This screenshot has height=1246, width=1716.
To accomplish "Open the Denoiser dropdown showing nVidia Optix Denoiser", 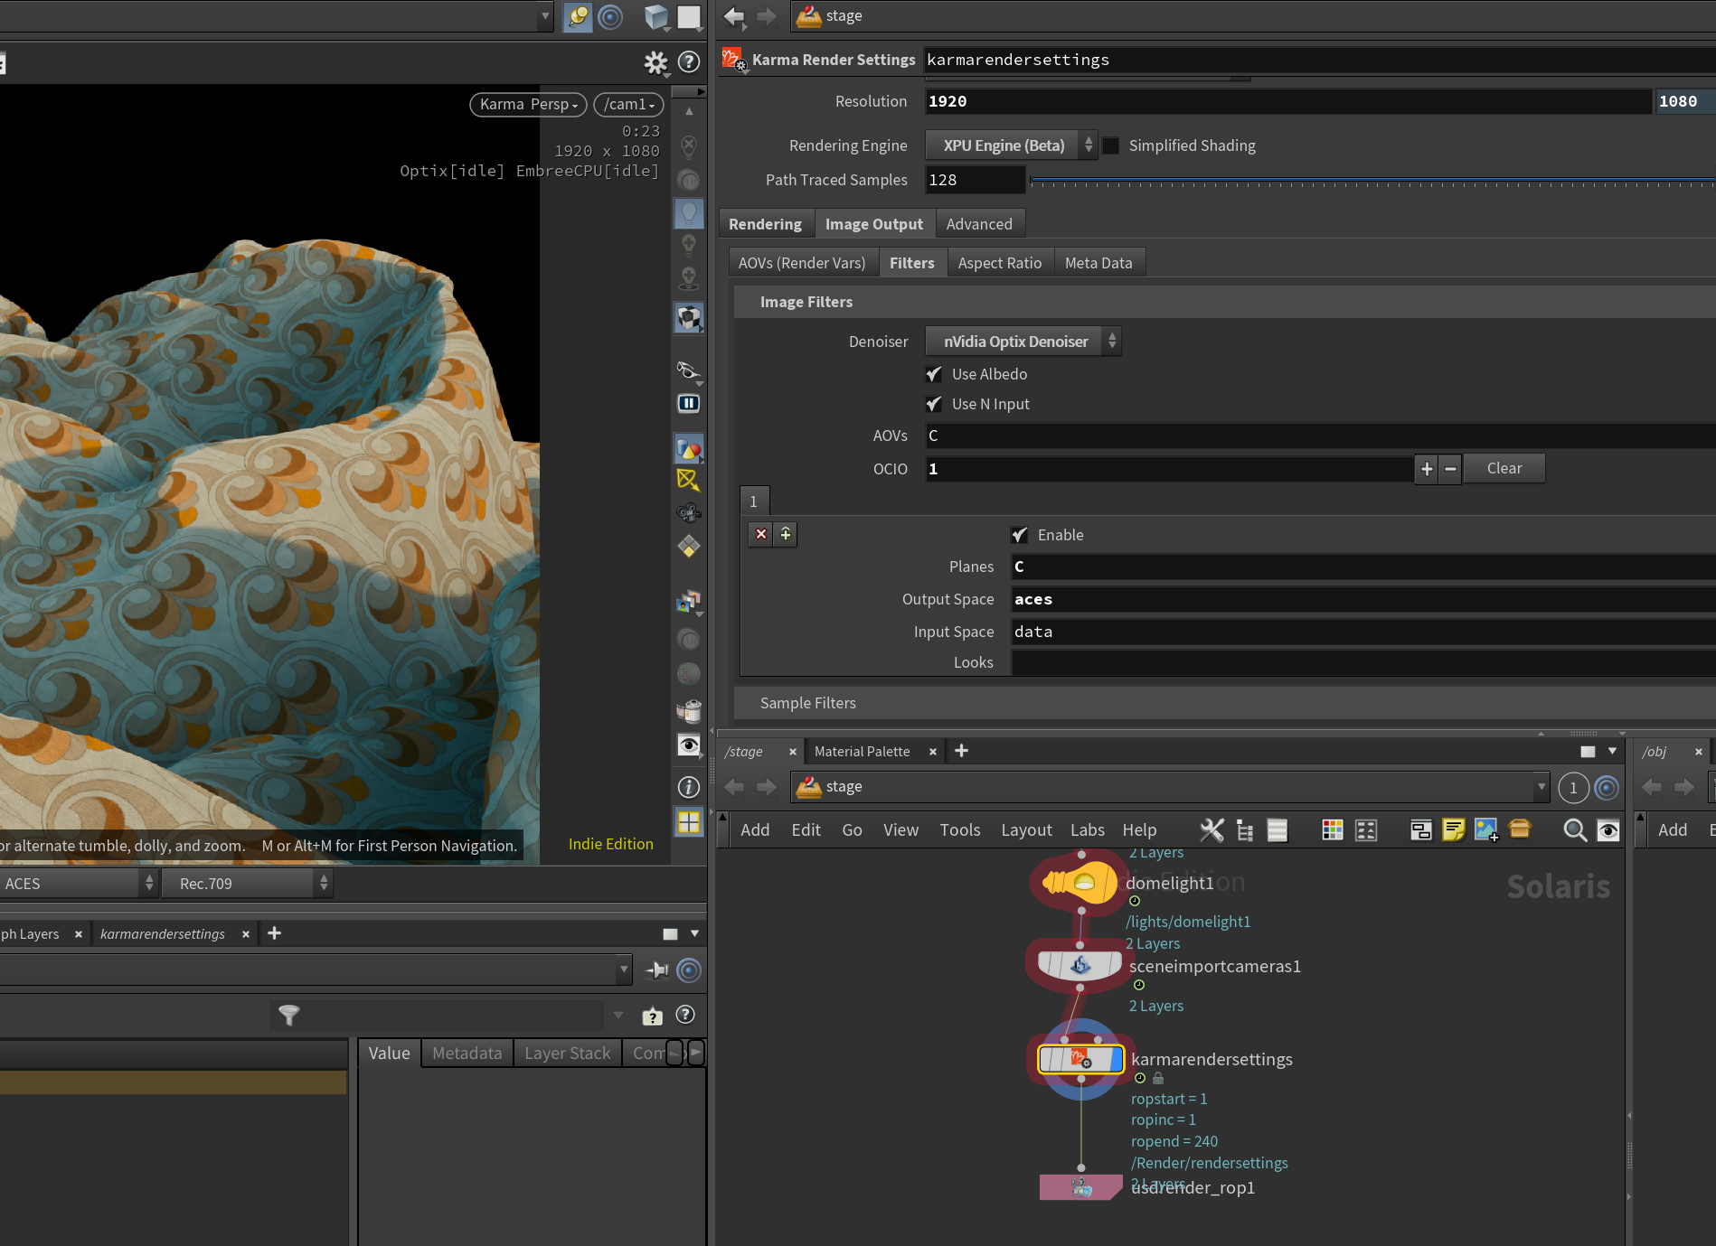I will coord(1023,342).
